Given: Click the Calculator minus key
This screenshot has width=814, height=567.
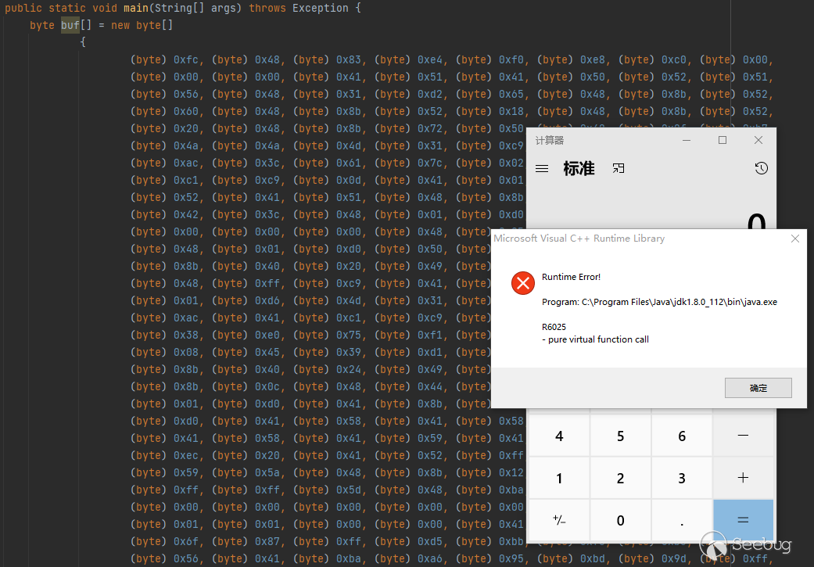Looking at the screenshot, I should point(743,436).
